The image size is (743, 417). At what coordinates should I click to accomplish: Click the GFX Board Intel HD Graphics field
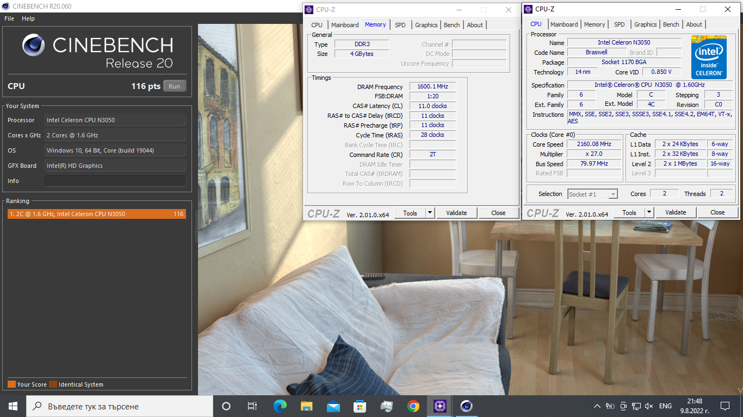115,166
